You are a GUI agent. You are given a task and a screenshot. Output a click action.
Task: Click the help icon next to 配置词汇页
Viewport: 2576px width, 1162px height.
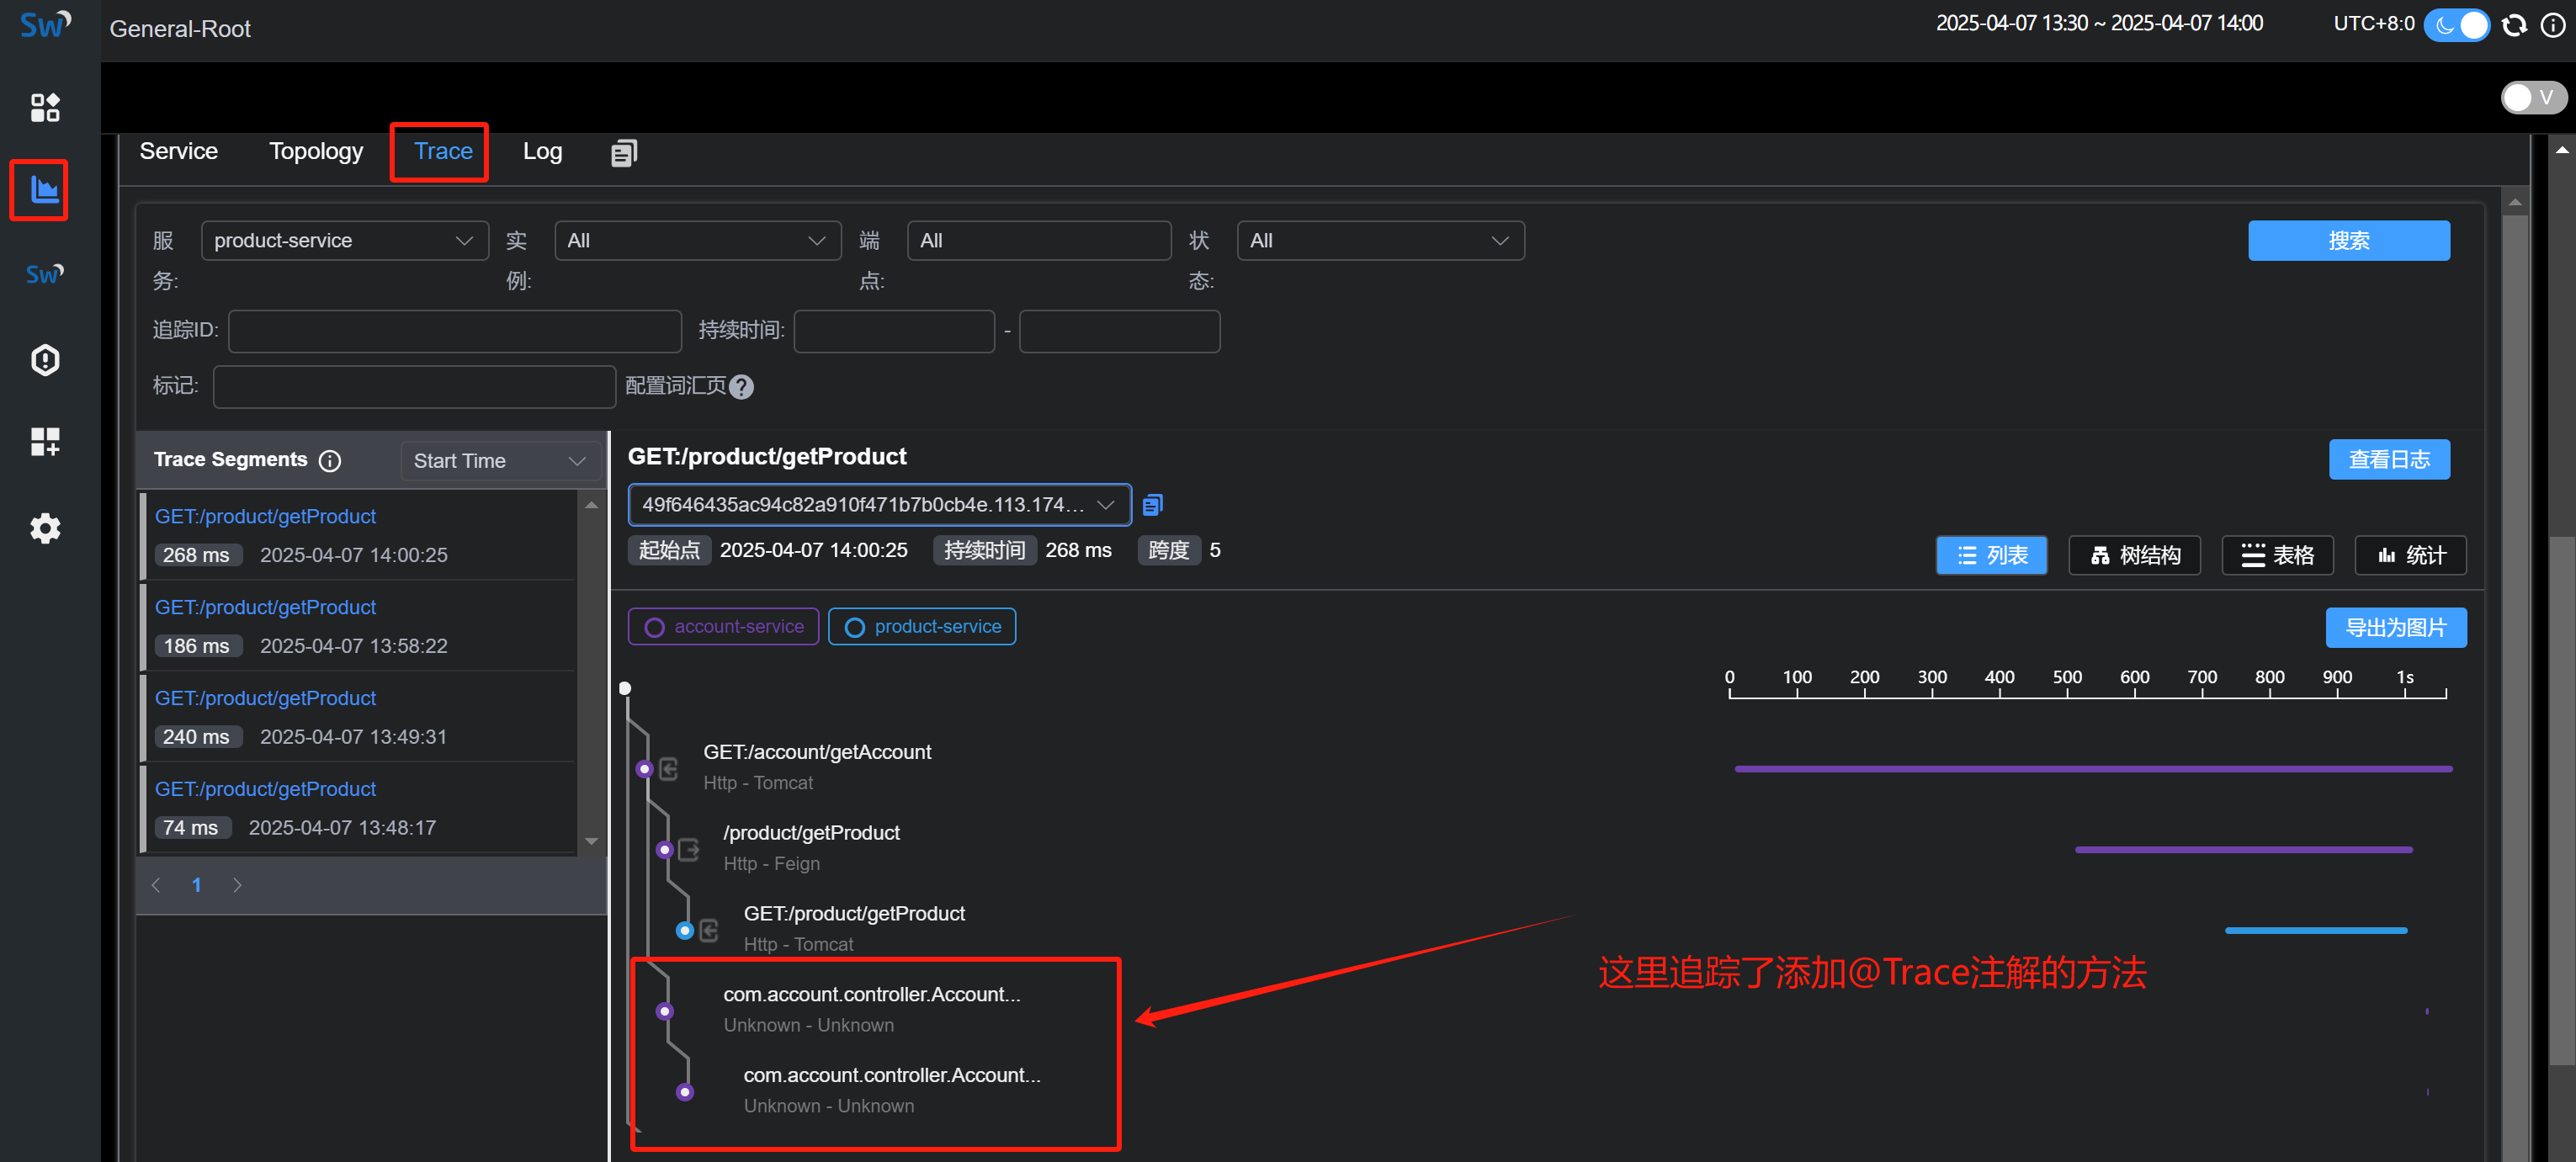(x=741, y=387)
